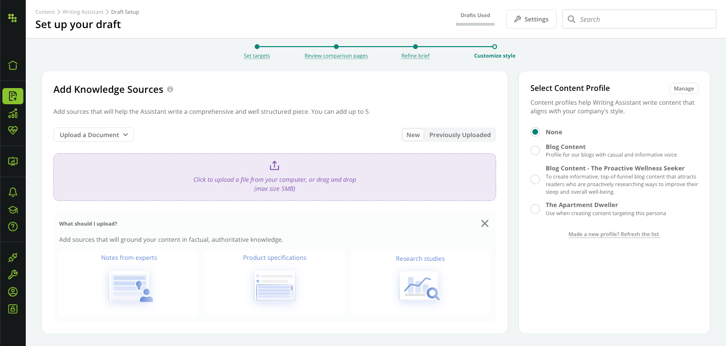Viewport: 726px width, 346px height.
Task: Open the graduation cap academy icon
Action: coord(13,209)
